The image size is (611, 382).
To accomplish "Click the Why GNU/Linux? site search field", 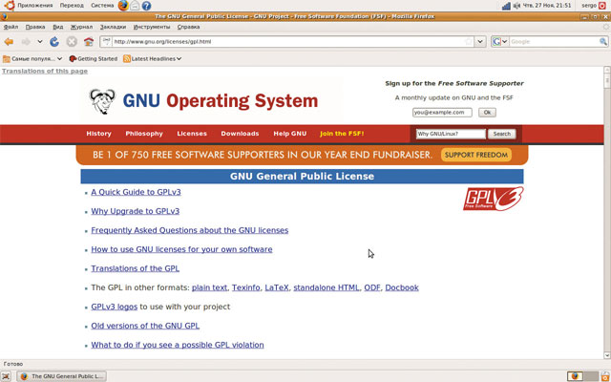I will [x=451, y=134].
